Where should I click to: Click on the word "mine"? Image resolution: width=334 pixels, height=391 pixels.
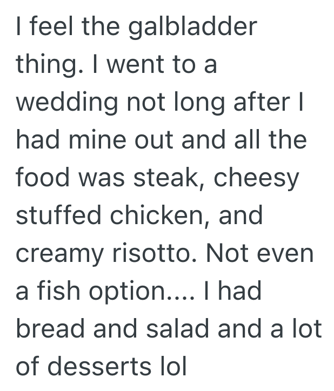point(98,141)
